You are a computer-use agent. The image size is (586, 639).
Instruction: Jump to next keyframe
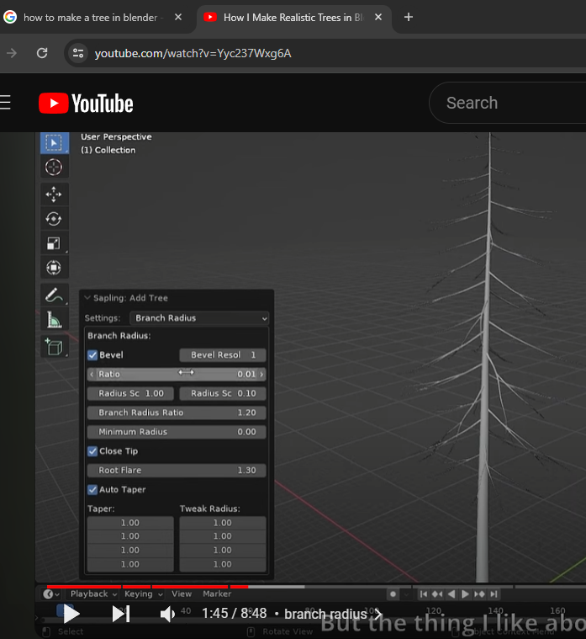[x=479, y=594]
